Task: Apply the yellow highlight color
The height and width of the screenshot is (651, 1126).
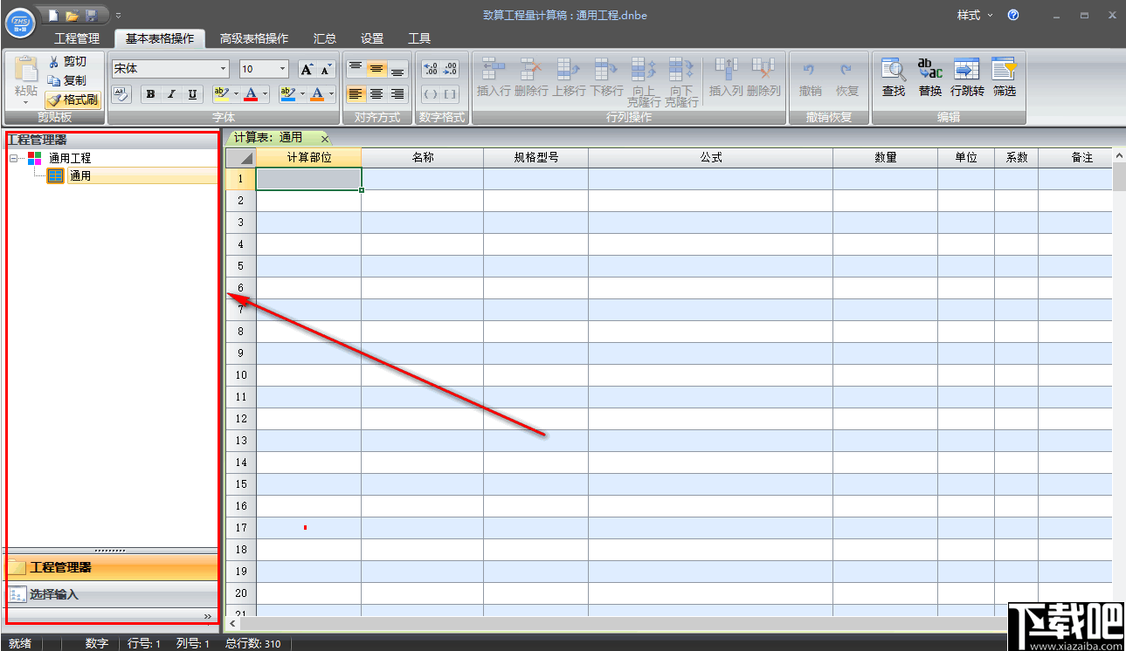Action: 221,94
